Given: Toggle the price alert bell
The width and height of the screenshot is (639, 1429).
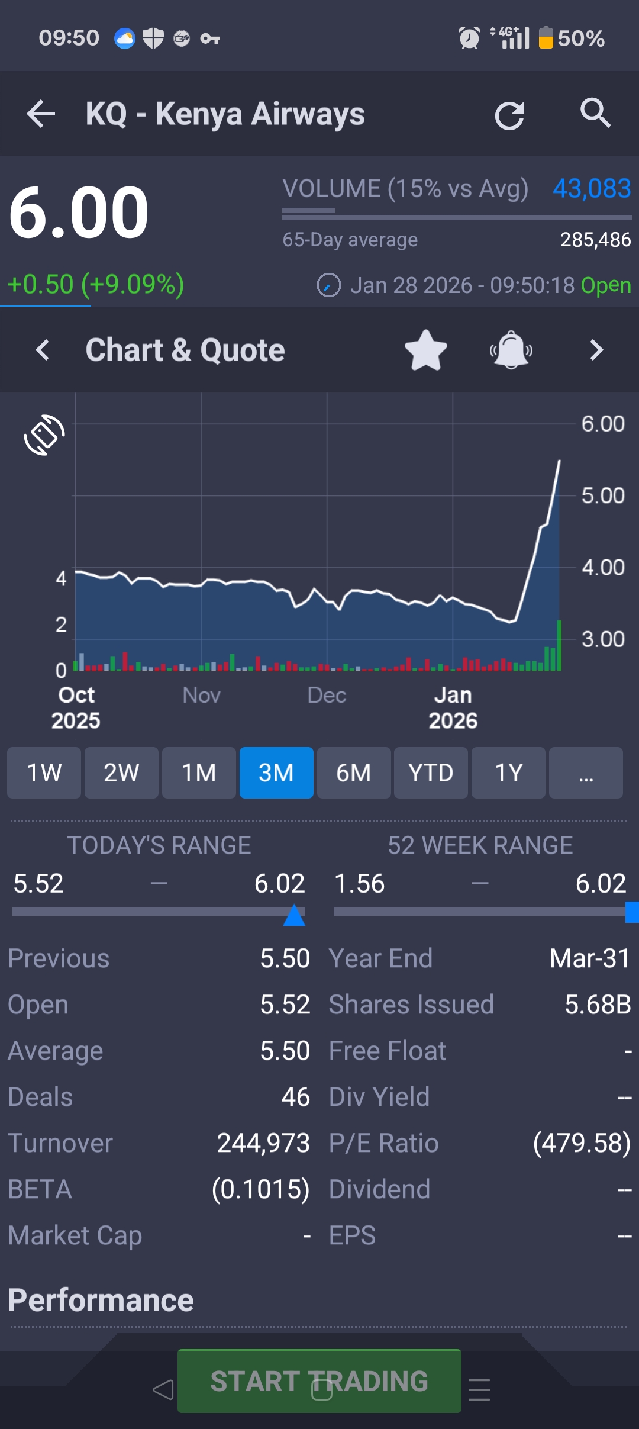Looking at the screenshot, I should [x=511, y=350].
